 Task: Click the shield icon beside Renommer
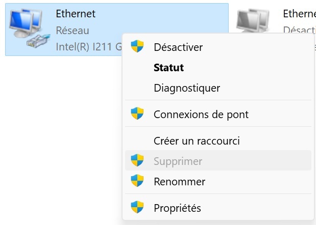click(x=137, y=180)
